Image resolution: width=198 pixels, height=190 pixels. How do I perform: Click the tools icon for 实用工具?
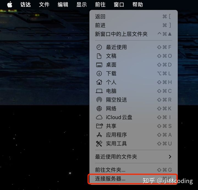99,144
